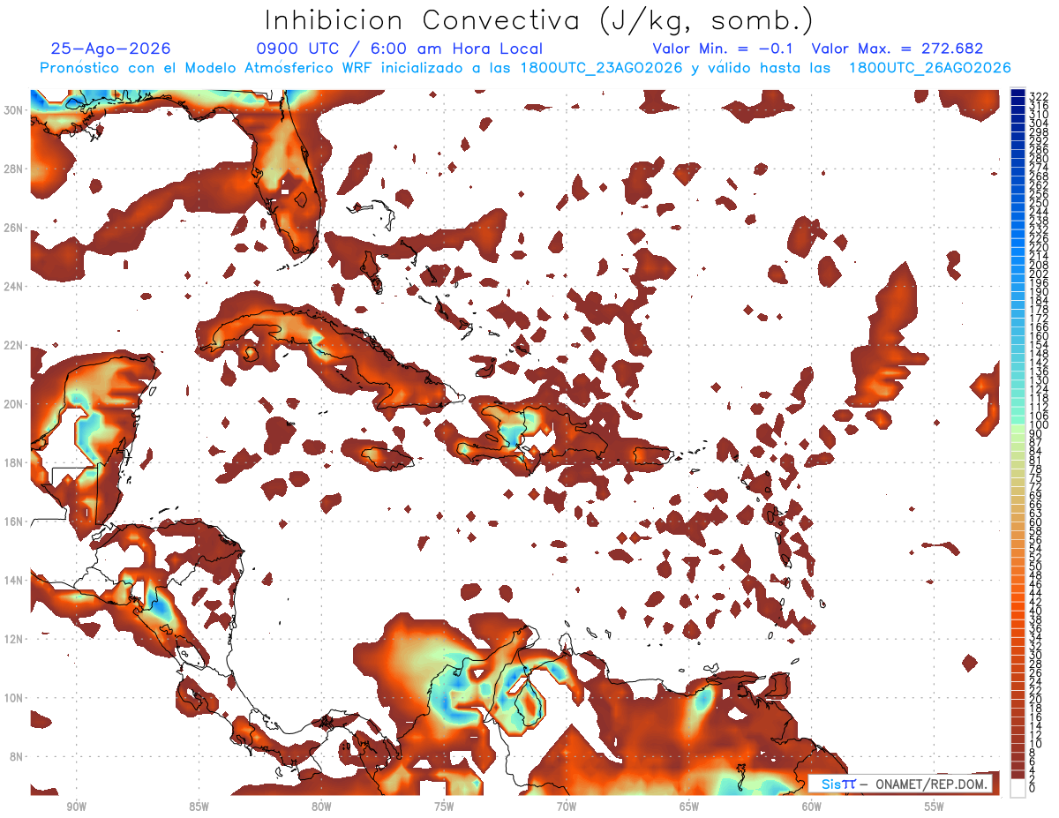1059x818 pixels.
Task: Click the 12N latitude label
Action: pos(13,639)
